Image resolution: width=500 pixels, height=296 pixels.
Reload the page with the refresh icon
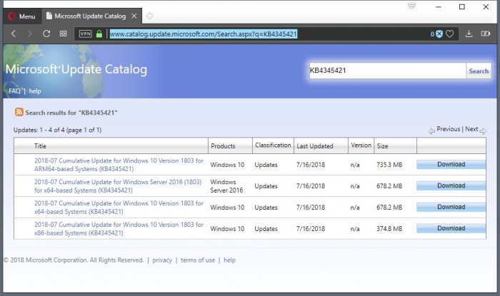(x=46, y=34)
